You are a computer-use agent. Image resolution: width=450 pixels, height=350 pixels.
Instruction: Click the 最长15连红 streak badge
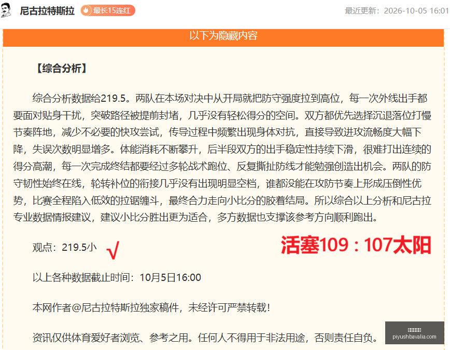tap(108, 10)
